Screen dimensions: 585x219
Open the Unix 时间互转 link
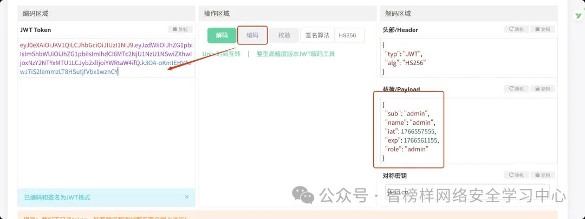[221, 54]
